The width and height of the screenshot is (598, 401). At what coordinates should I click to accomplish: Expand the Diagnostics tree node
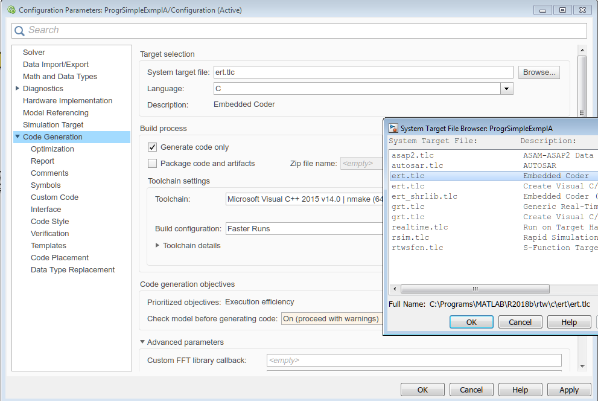point(17,88)
